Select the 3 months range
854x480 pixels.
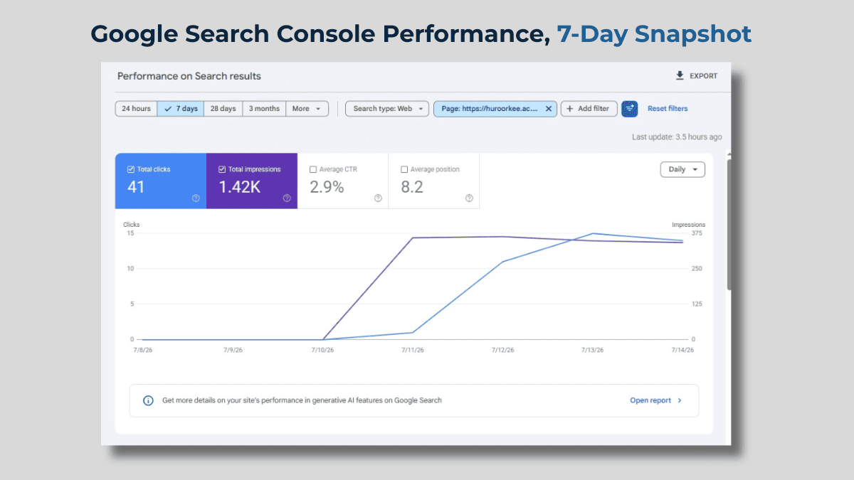click(264, 109)
